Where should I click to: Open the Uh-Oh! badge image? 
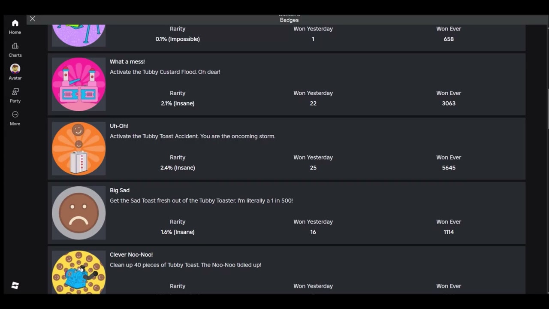[79, 148]
